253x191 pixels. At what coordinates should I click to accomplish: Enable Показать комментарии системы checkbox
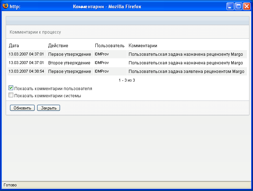click(11, 95)
